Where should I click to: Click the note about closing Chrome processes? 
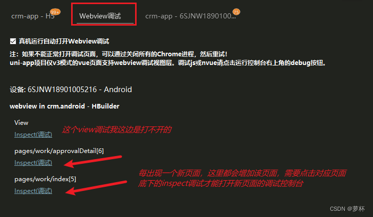tap(119, 54)
